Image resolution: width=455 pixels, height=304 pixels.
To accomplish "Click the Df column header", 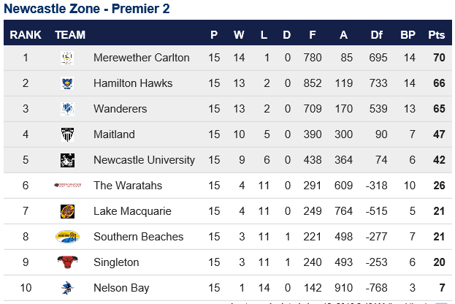I will 376,35.
